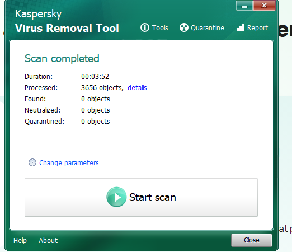Select the Quarantined 0 objects value
The width and height of the screenshot is (292, 252).
(95, 122)
